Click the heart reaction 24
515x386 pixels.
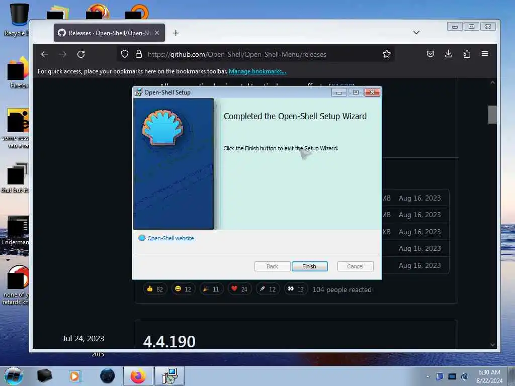pos(239,289)
